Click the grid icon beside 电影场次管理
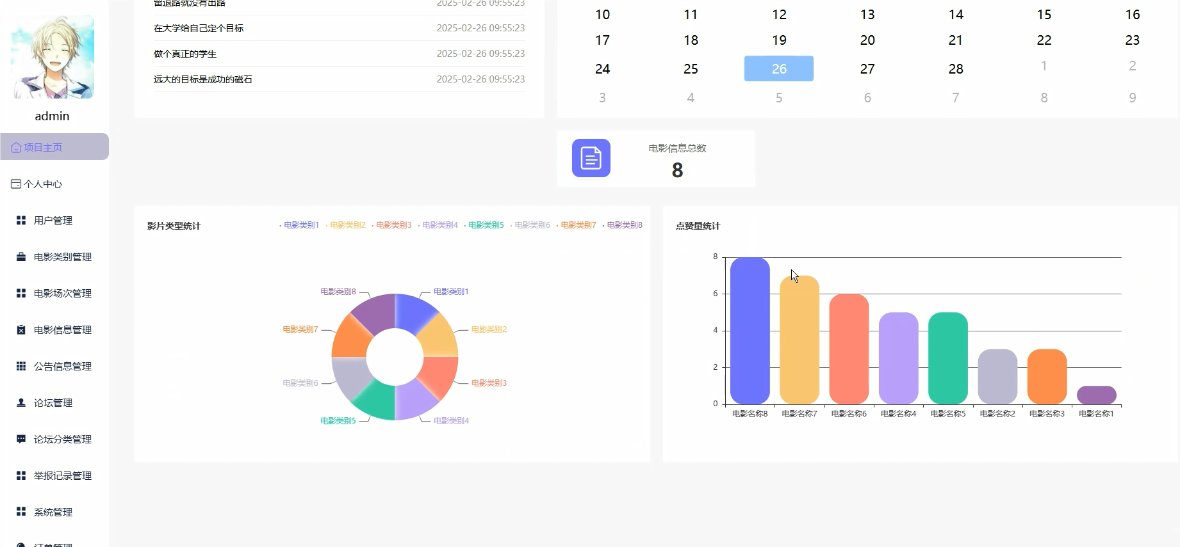Screen dimensions: 1180x547 (x=21, y=293)
